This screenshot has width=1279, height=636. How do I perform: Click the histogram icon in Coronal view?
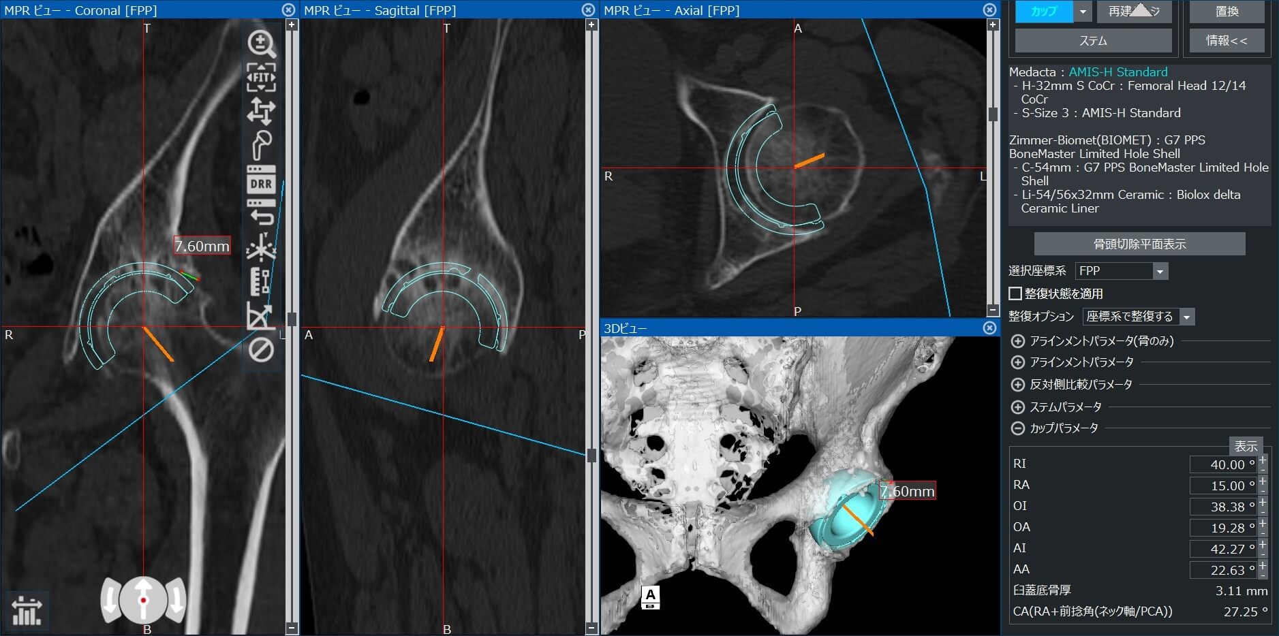[27, 609]
